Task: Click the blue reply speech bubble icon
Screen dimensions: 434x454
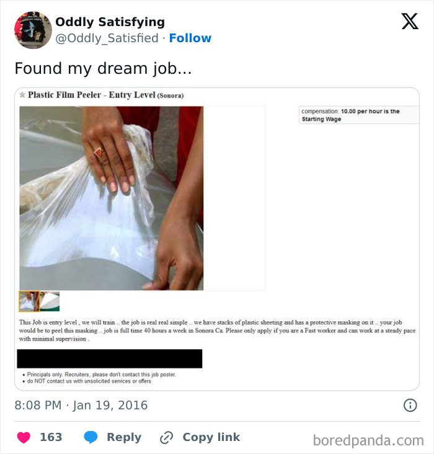Action: pos(91,437)
